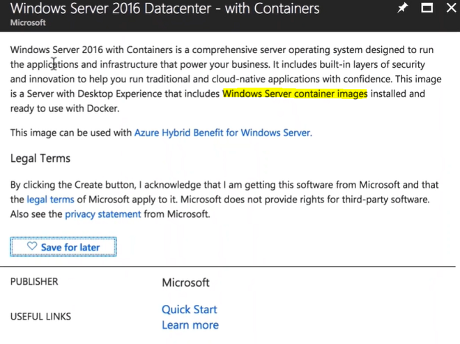
Task: Click the Microsoft subtitle under the title
Action: click(28, 22)
